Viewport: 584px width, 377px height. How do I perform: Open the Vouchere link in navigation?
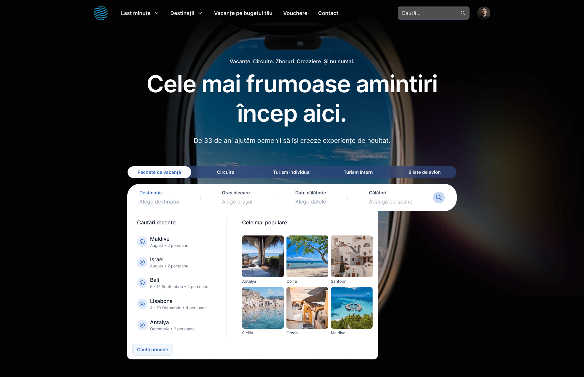pos(295,13)
